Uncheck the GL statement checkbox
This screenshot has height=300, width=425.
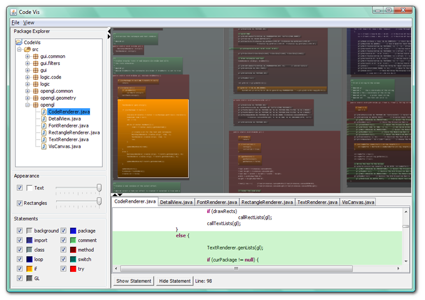(x=20, y=278)
